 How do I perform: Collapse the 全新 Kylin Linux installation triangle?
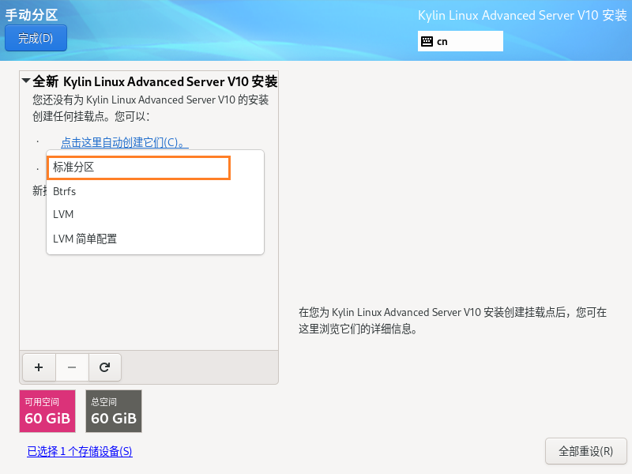(26, 81)
